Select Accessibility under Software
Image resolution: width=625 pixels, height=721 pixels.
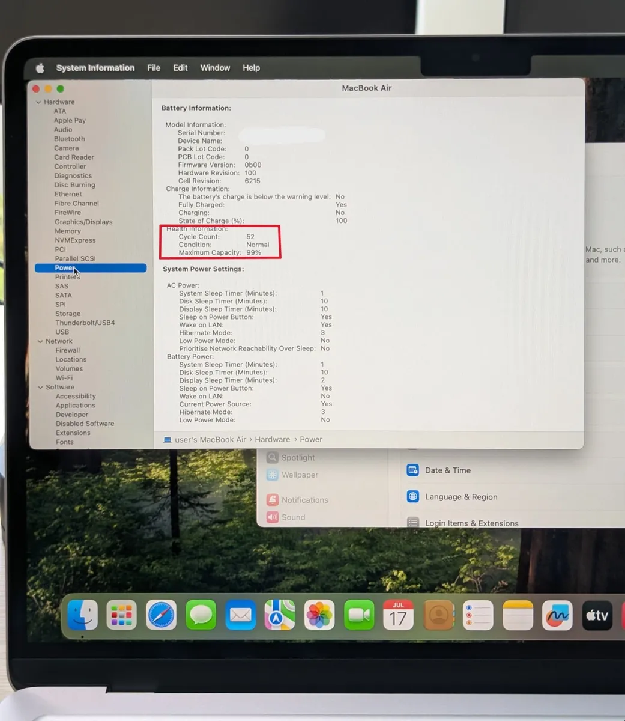pyautogui.click(x=76, y=397)
